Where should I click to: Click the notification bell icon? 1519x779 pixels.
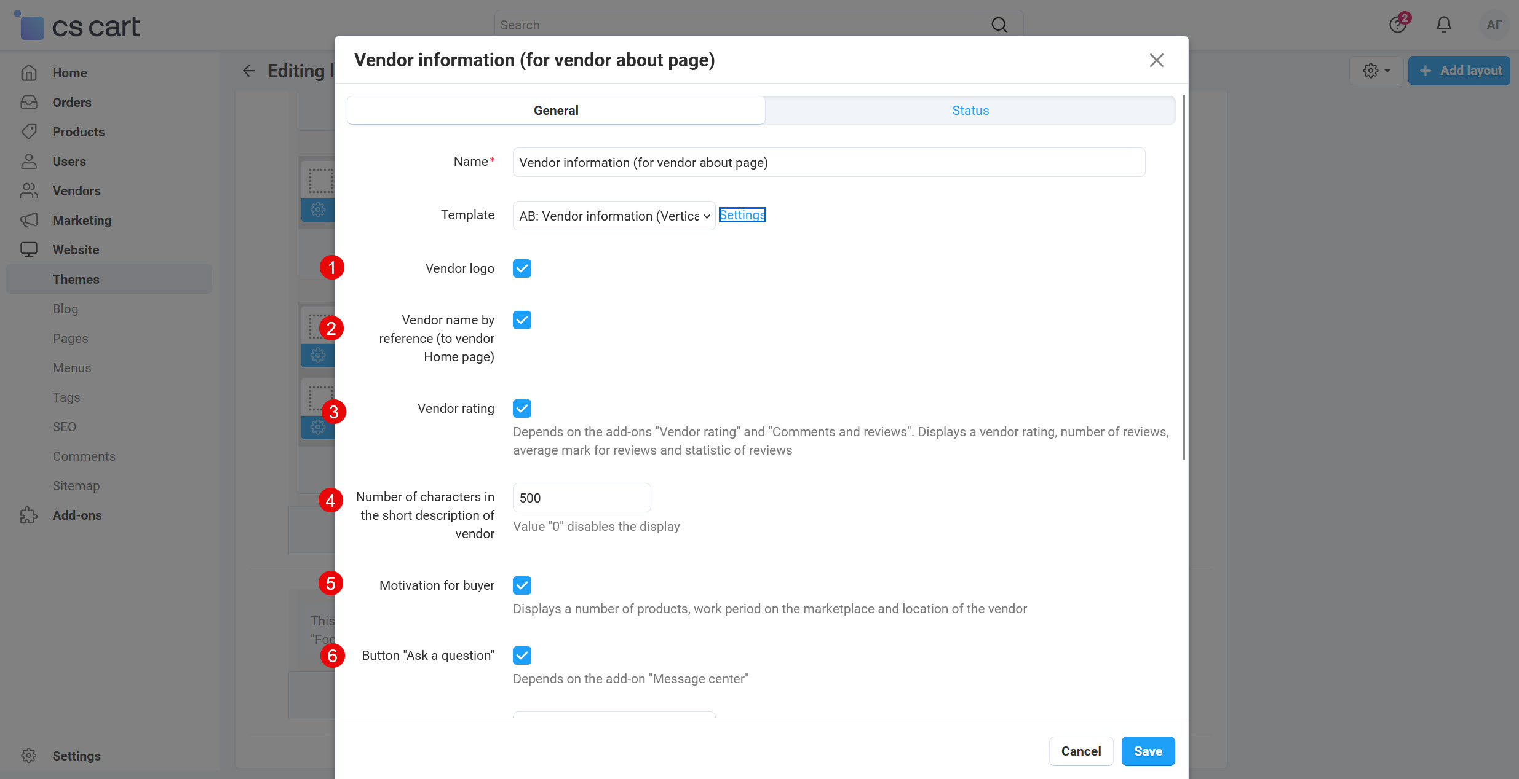1442,25
